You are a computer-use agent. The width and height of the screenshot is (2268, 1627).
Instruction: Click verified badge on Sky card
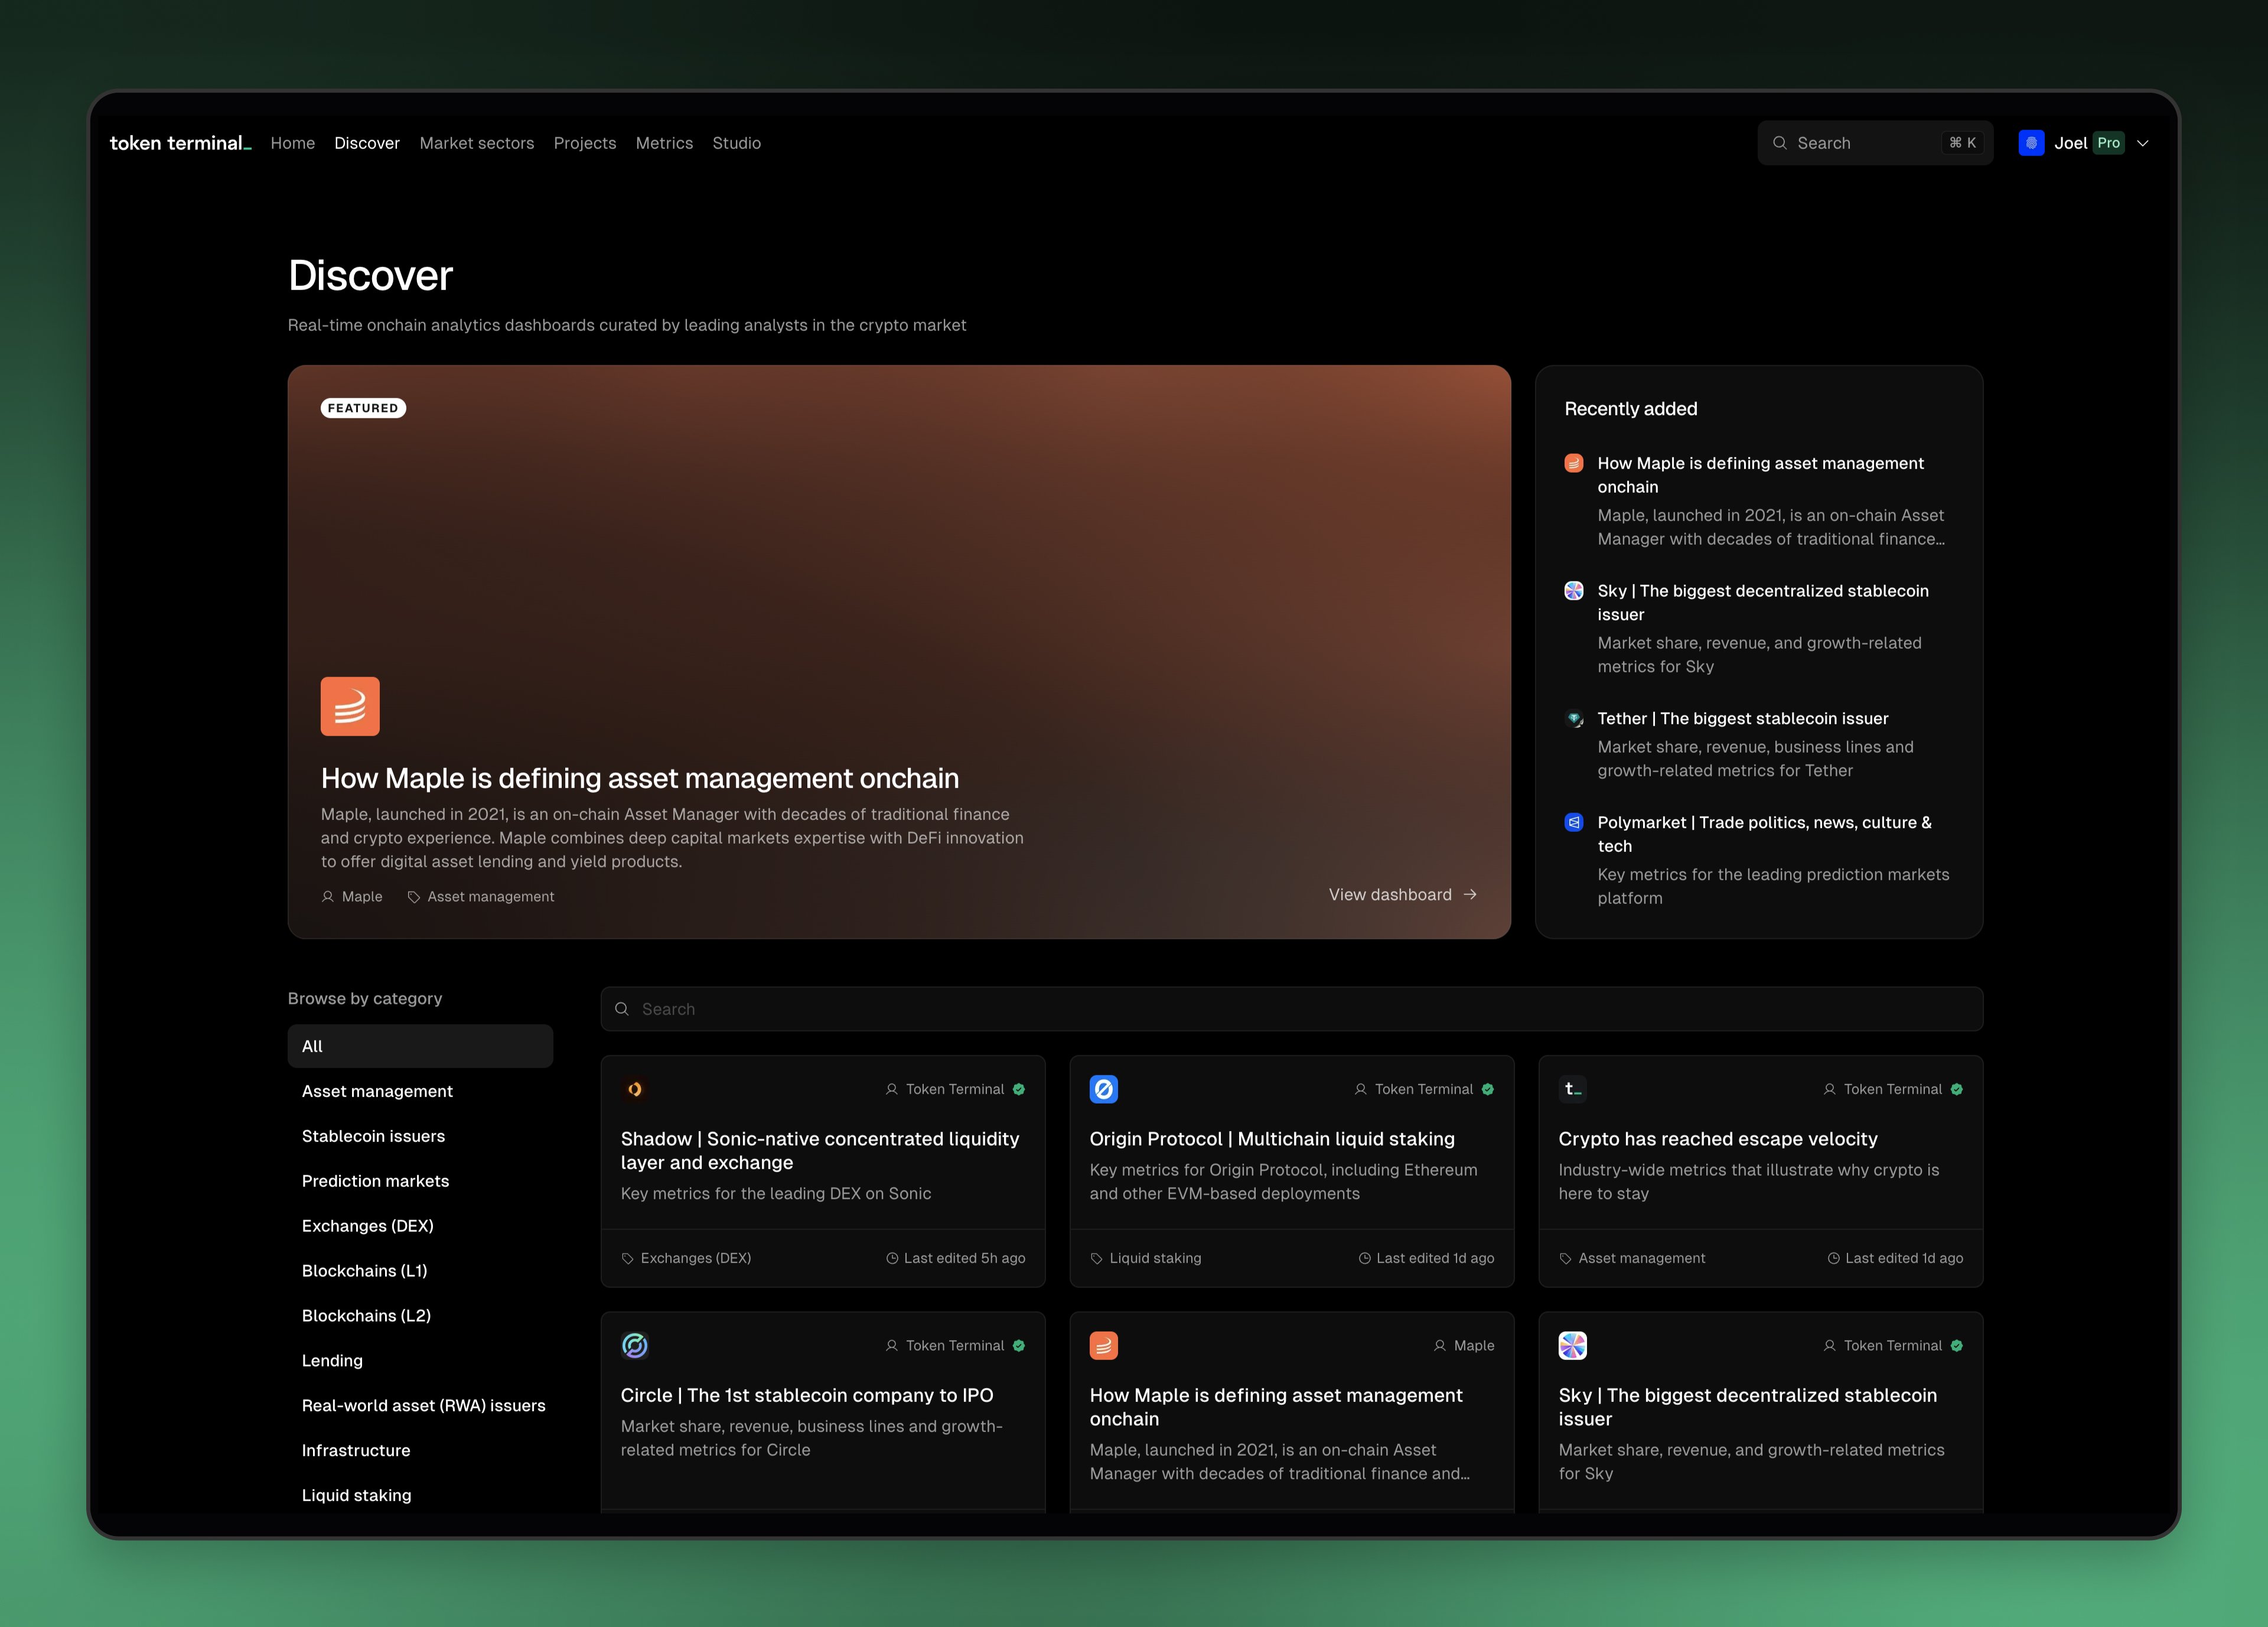(x=1957, y=1345)
